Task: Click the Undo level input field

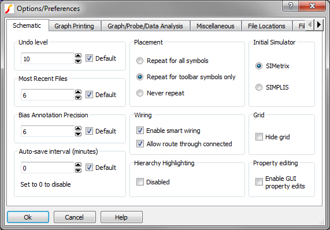Action: (47, 58)
